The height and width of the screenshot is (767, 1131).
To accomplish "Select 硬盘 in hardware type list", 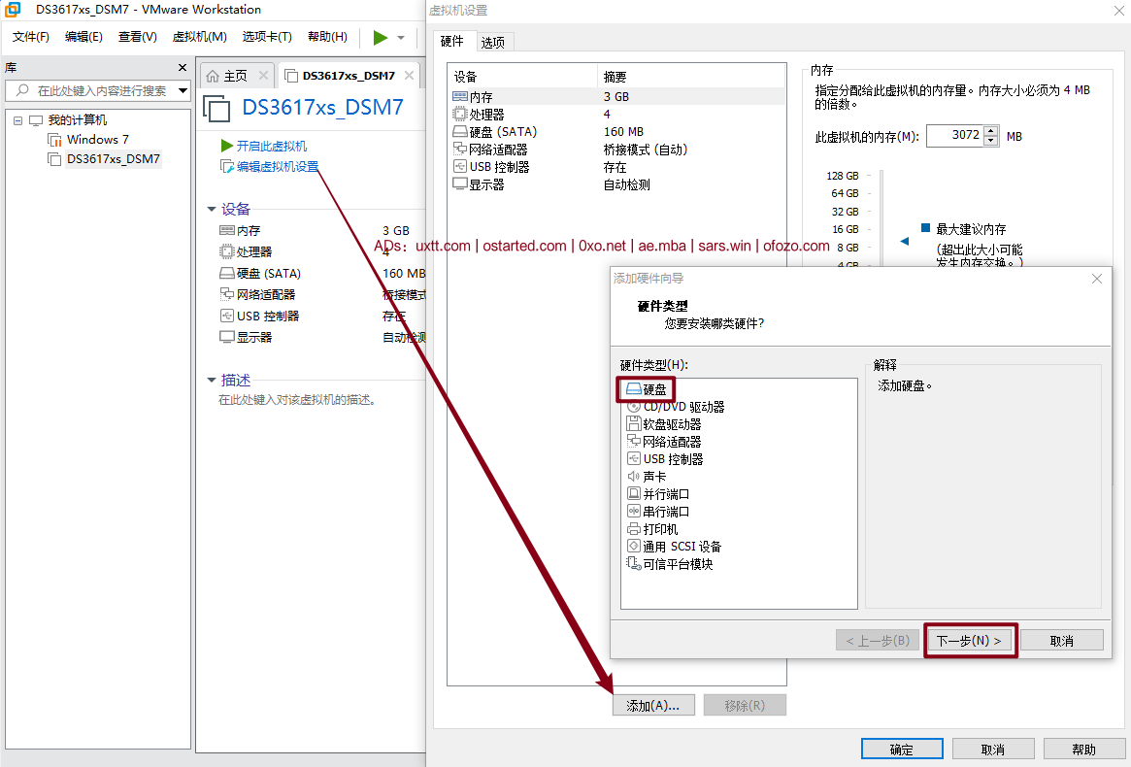I will click(x=647, y=389).
